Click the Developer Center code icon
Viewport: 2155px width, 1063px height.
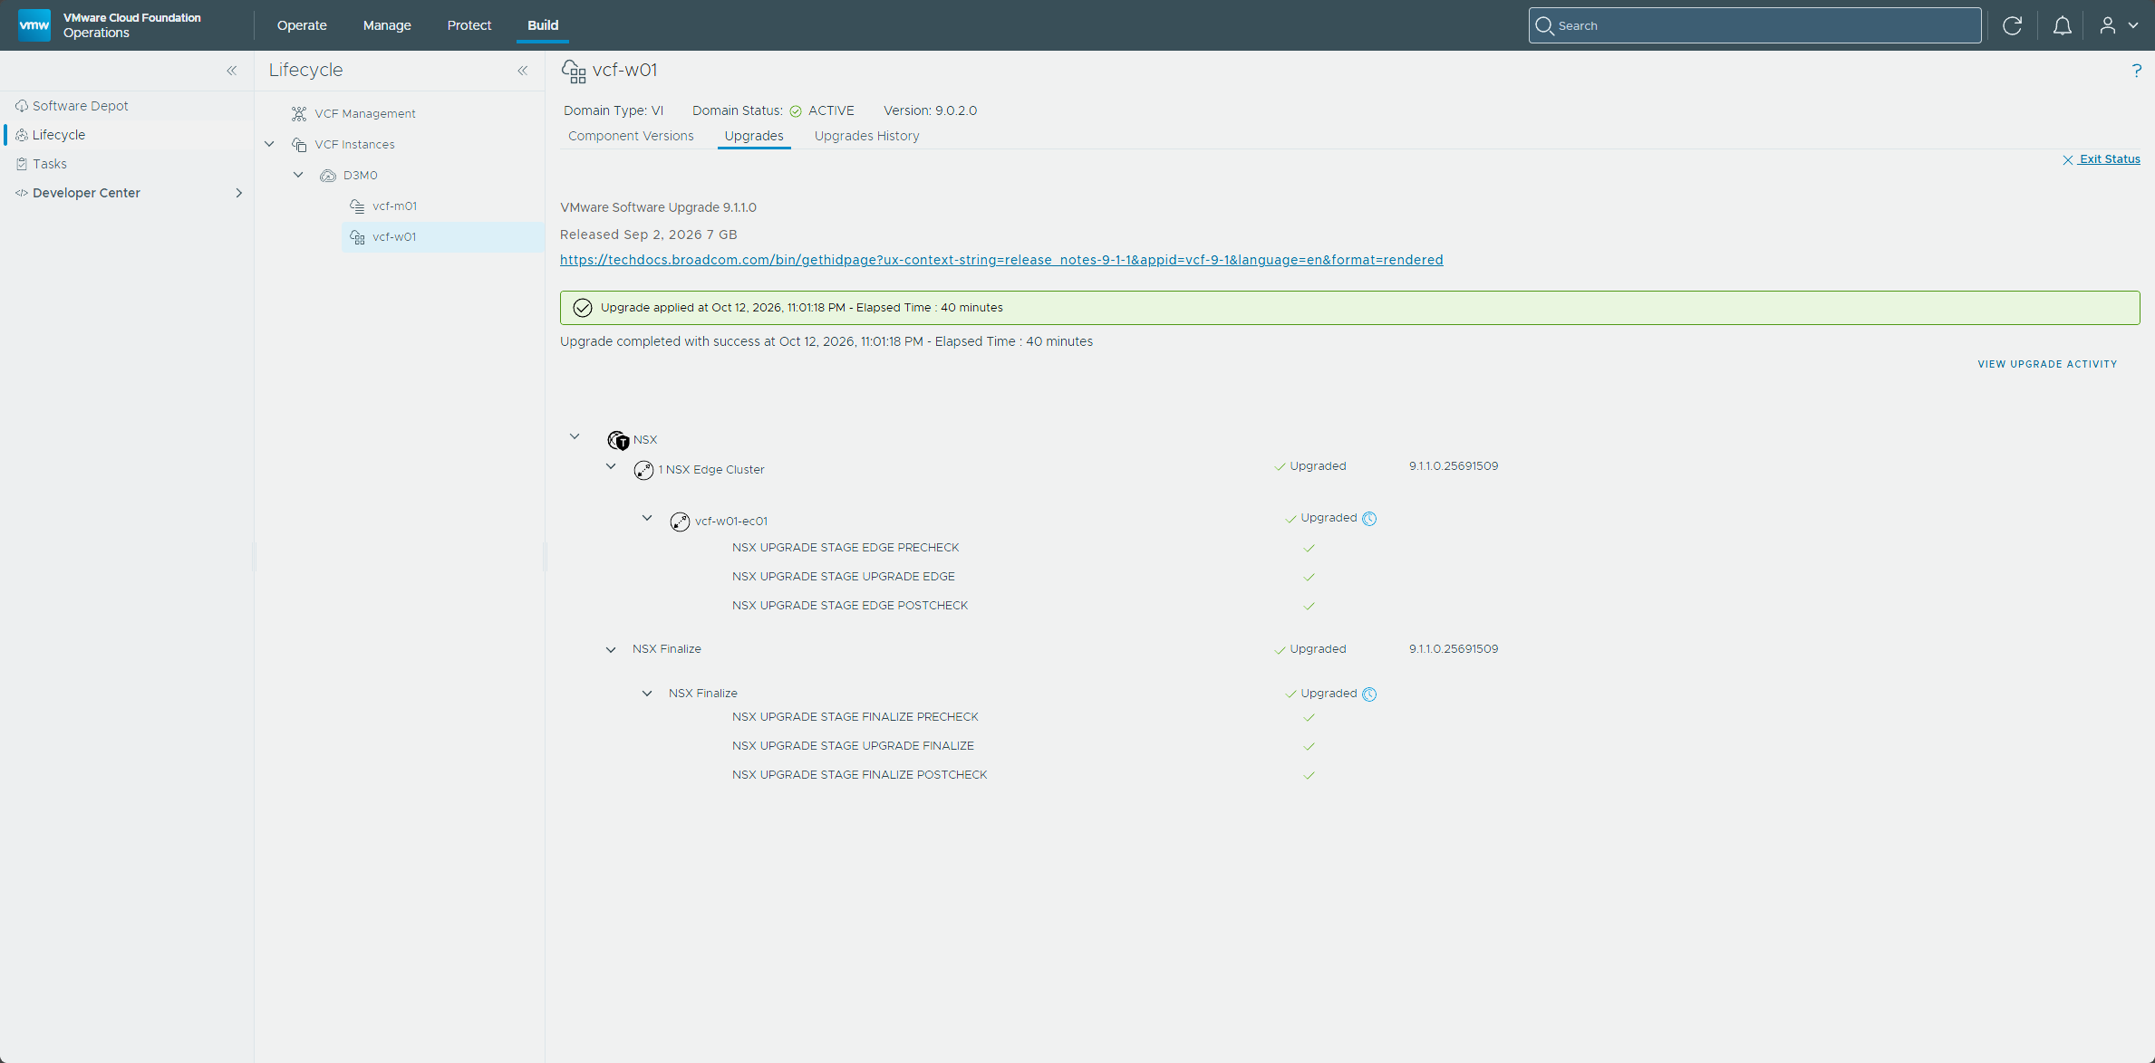[x=22, y=193]
